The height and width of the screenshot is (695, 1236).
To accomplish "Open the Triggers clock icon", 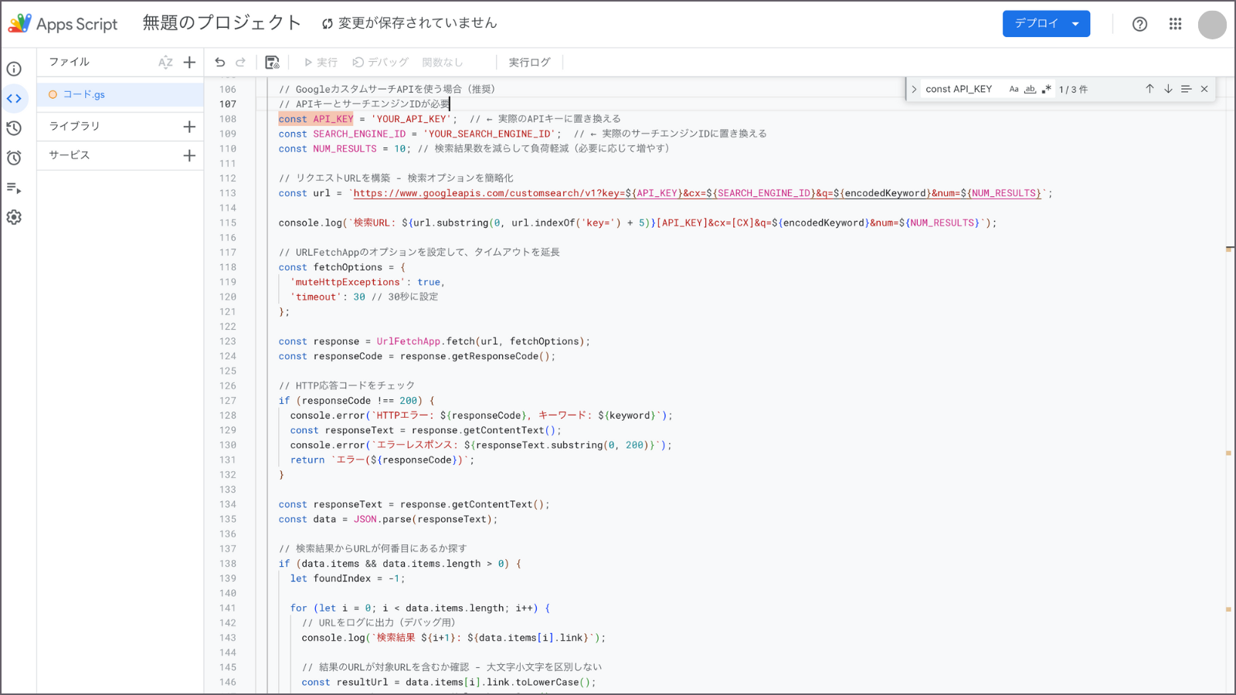I will click(14, 158).
